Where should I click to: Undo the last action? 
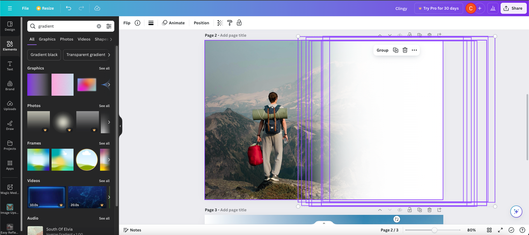click(x=69, y=8)
